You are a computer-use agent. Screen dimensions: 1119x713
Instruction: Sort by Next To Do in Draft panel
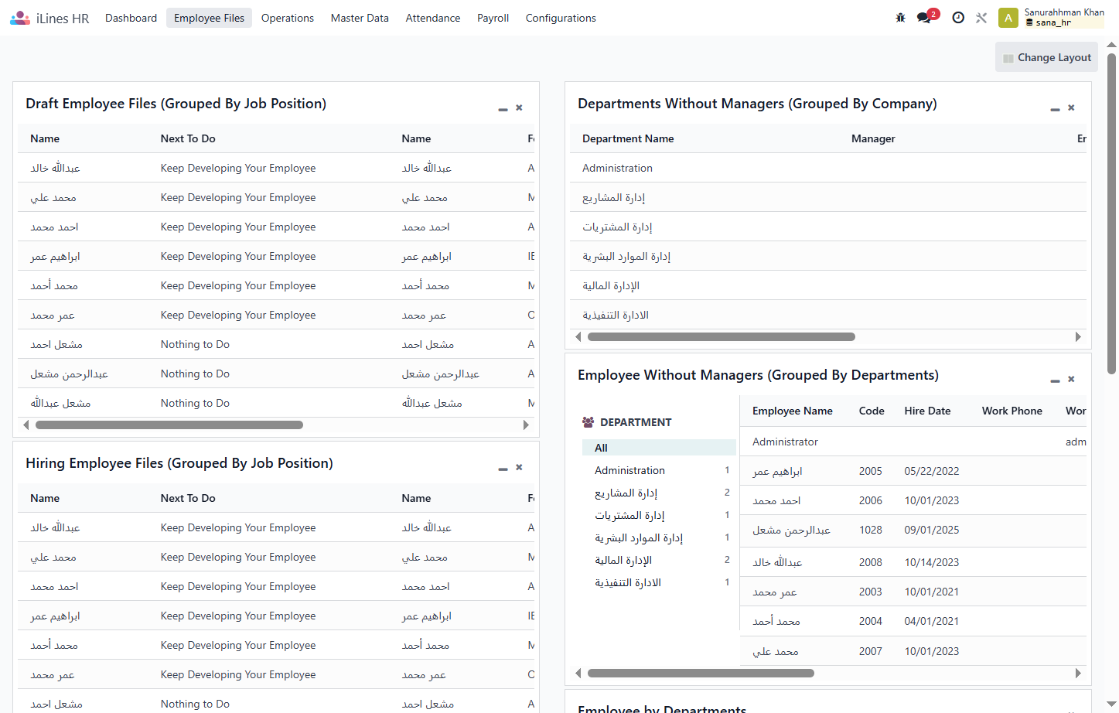coord(188,138)
